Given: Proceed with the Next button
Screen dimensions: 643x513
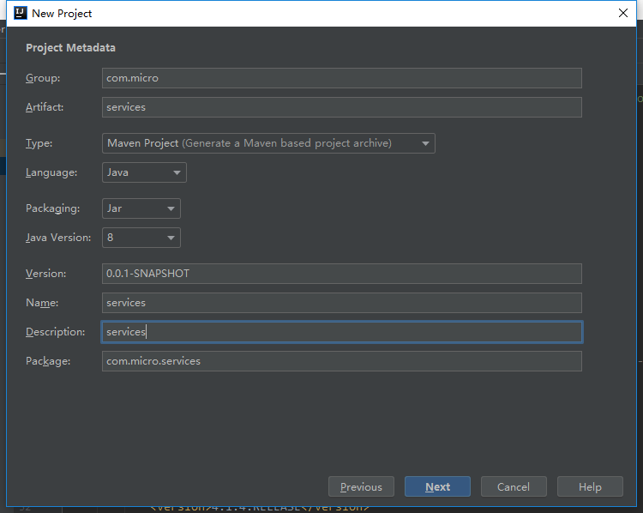Looking at the screenshot, I should [x=437, y=486].
